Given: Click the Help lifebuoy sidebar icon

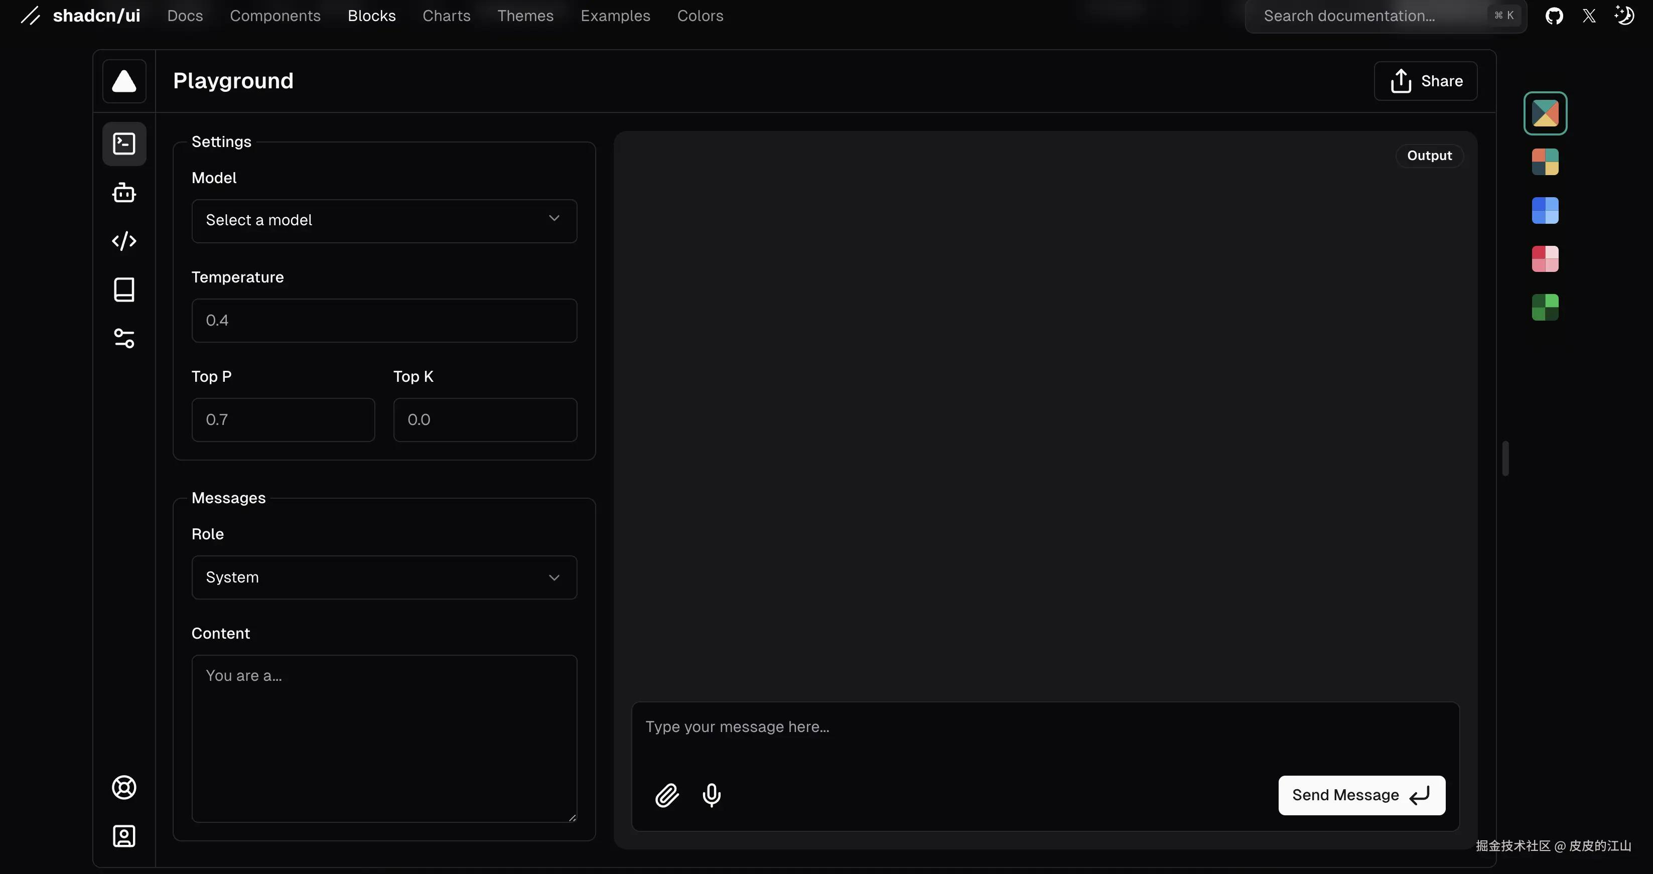Looking at the screenshot, I should click(x=124, y=787).
